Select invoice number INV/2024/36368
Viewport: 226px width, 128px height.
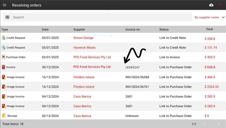point(137,77)
